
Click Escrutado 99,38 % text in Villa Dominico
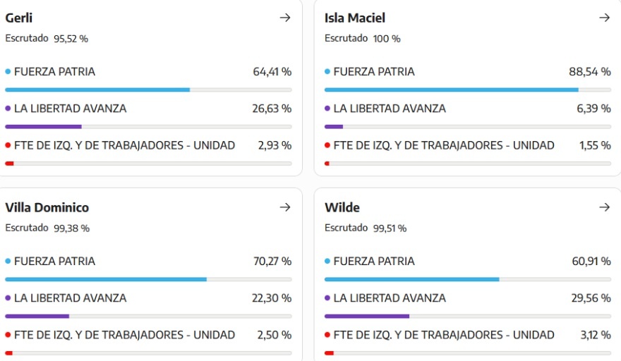tap(47, 228)
